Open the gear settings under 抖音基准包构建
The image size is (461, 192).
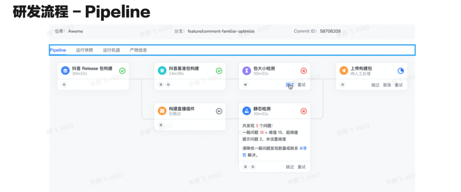[168, 84]
